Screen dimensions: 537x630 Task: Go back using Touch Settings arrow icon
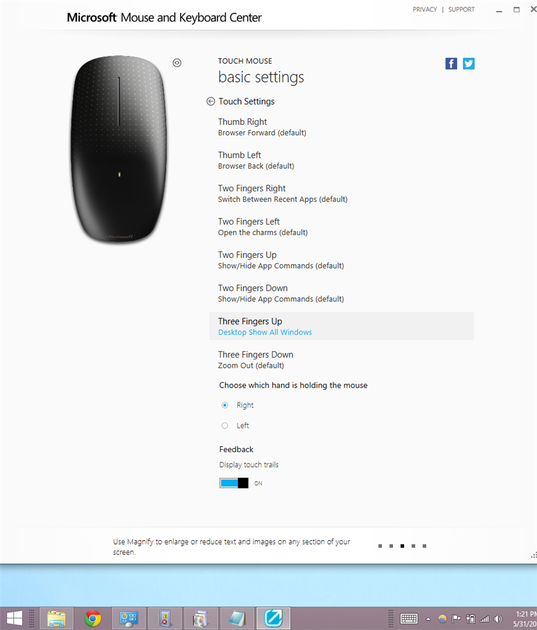click(210, 102)
